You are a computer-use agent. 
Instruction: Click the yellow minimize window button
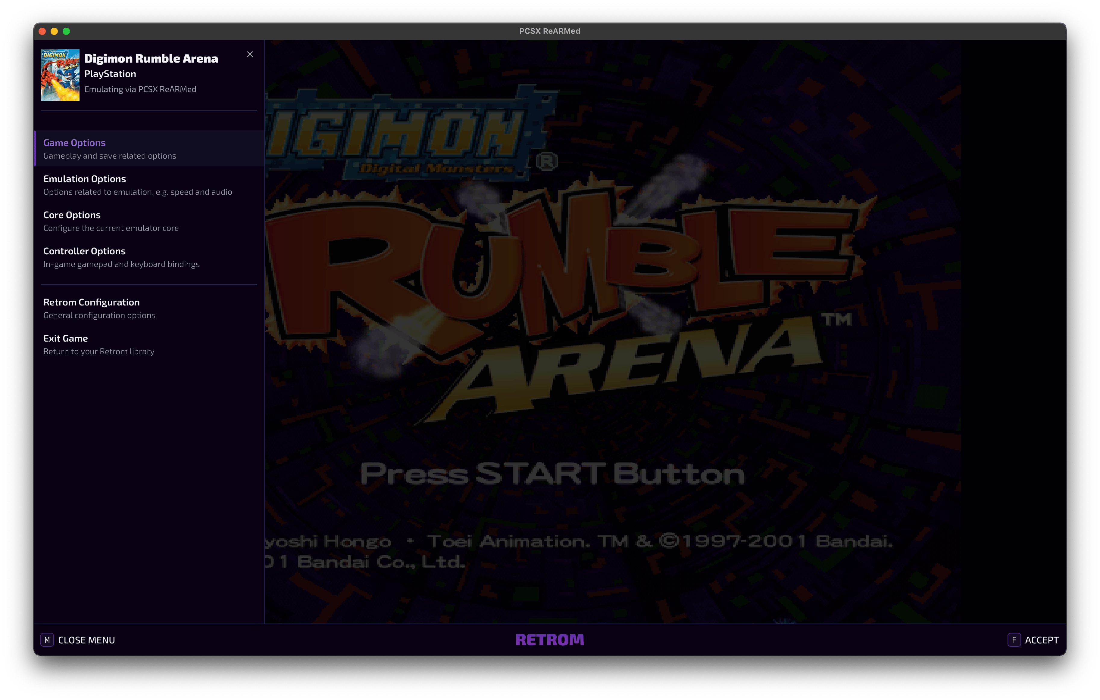click(x=54, y=31)
